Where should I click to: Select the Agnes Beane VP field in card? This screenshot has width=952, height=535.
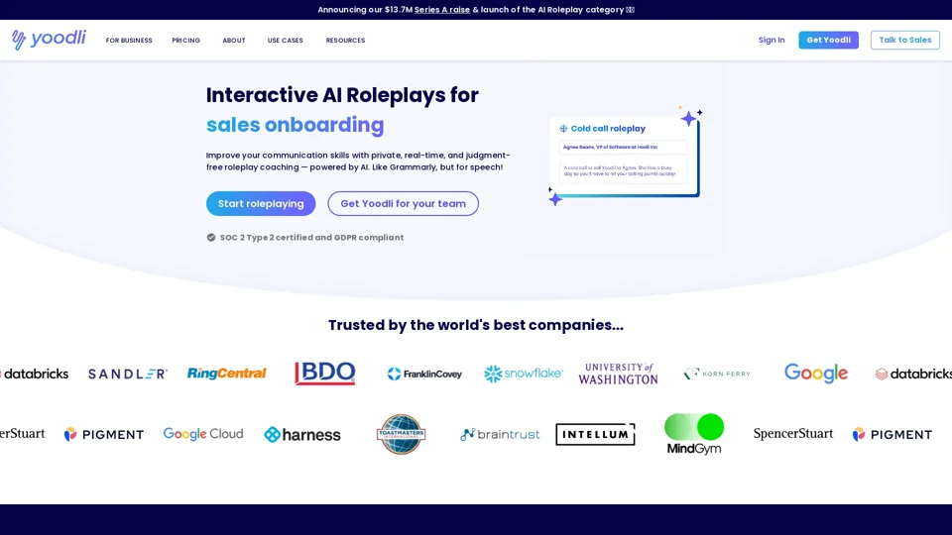tap(623, 147)
